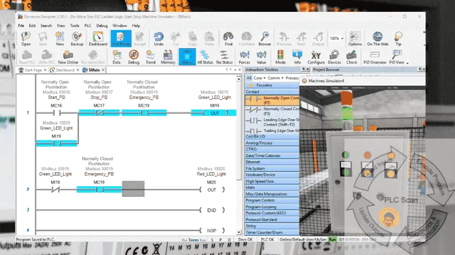
Task: Click the All Status icon
Action: tap(205, 57)
